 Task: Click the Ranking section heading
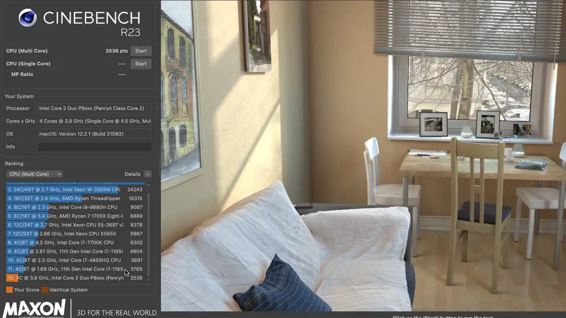pyautogui.click(x=14, y=163)
